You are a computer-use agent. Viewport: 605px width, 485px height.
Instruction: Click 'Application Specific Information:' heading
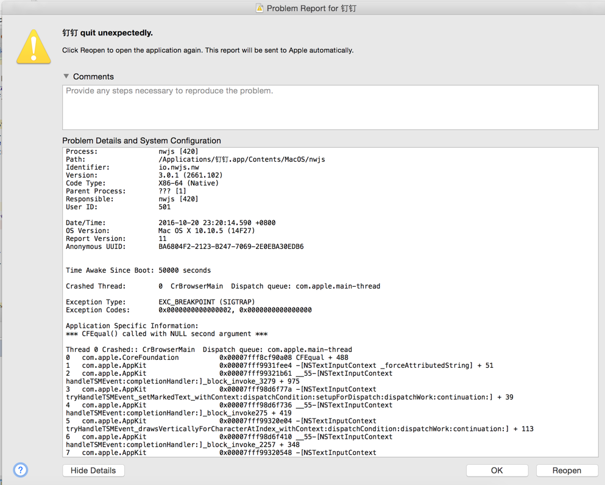[x=132, y=326]
